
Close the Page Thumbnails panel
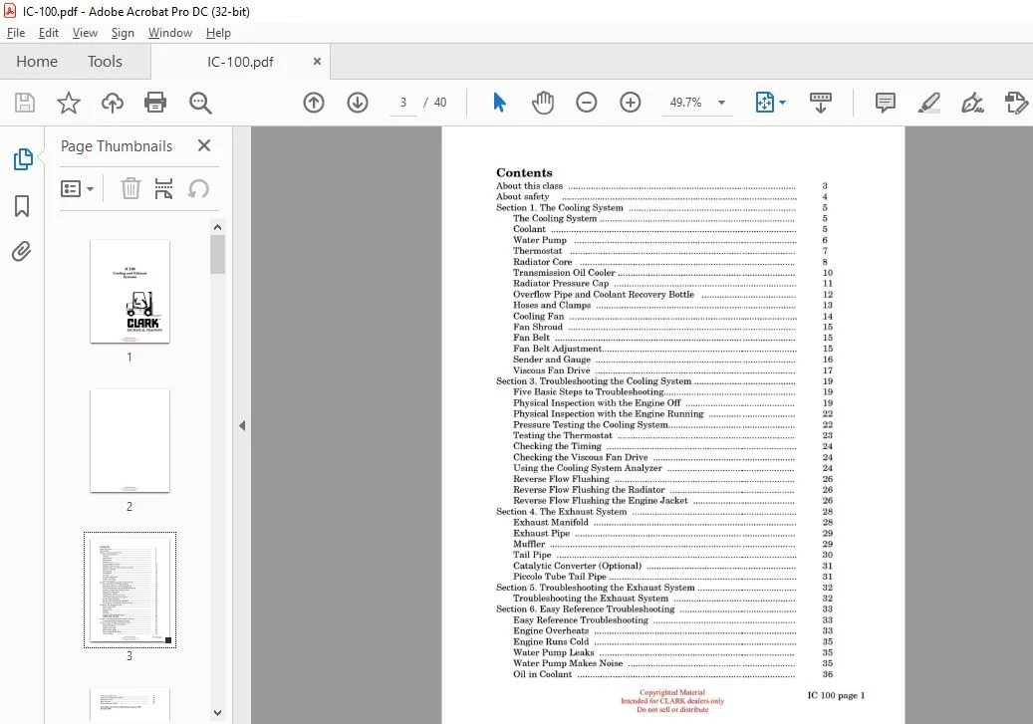(x=204, y=145)
